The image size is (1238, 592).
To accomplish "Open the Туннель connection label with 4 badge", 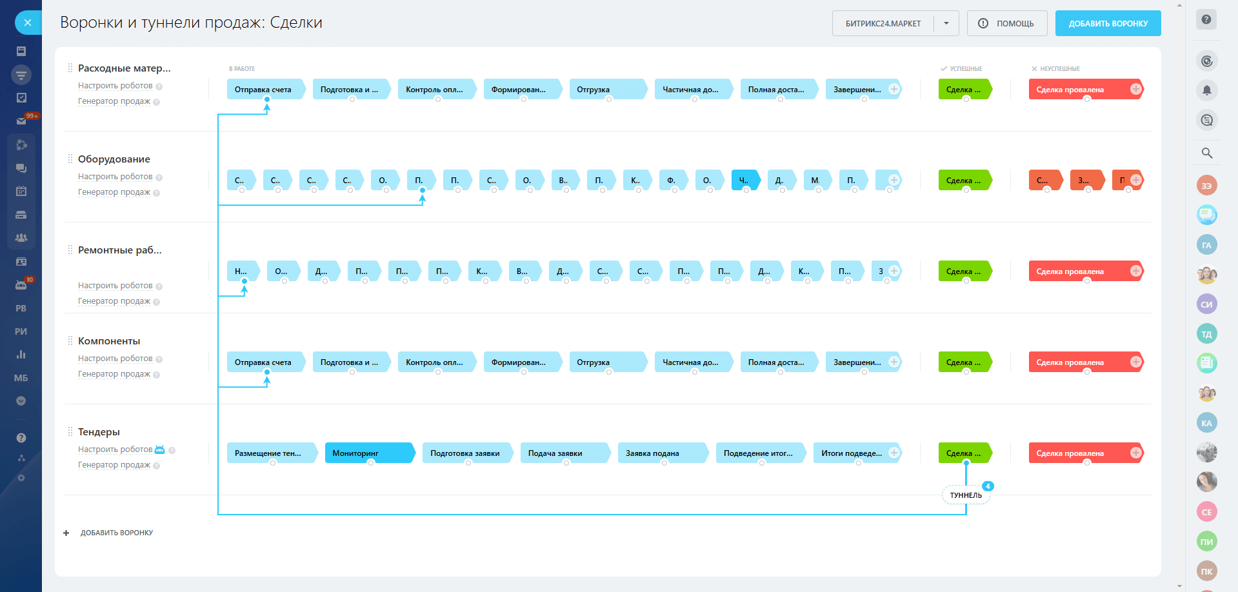I will 966,495.
